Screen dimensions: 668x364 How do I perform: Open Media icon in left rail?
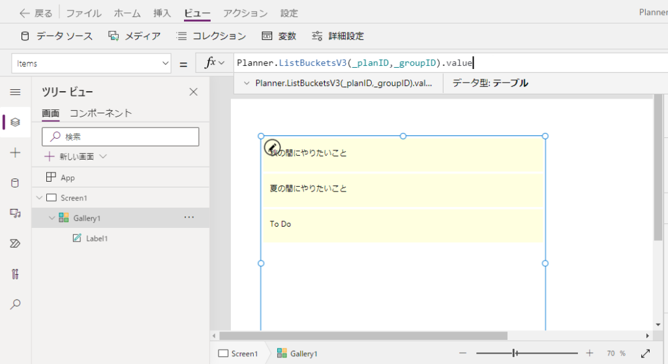tap(16, 214)
